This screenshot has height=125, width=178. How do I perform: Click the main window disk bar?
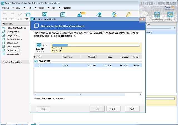tap(160, 98)
